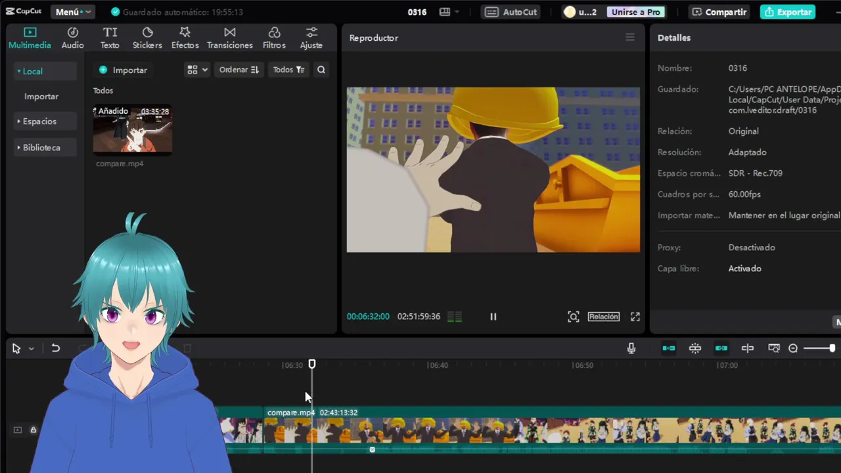
Task: Switch to the Audio tab
Action: coord(72,38)
